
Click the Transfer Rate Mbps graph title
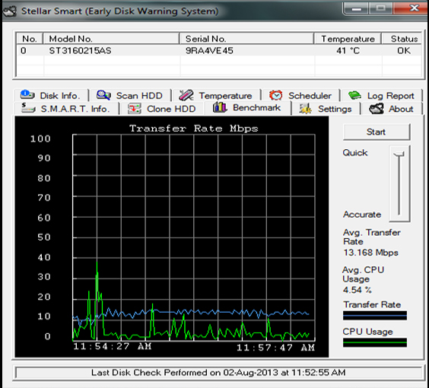tap(194, 129)
